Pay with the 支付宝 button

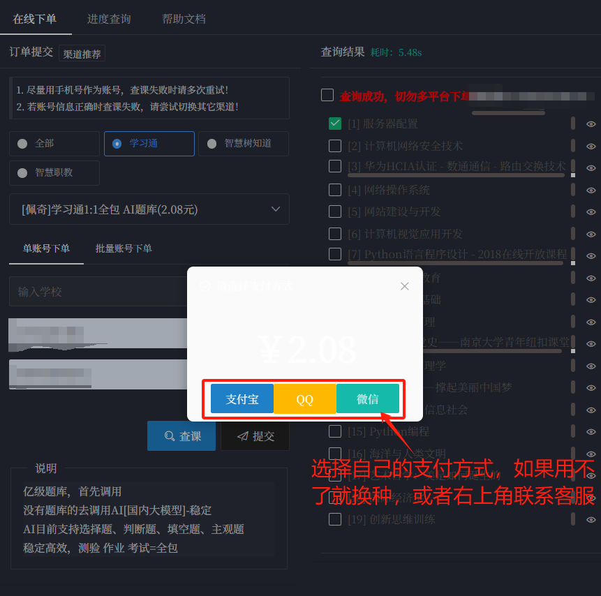coord(241,398)
